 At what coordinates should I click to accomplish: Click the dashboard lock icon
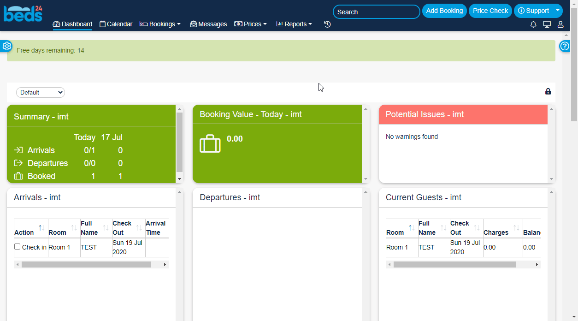coord(548,91)
